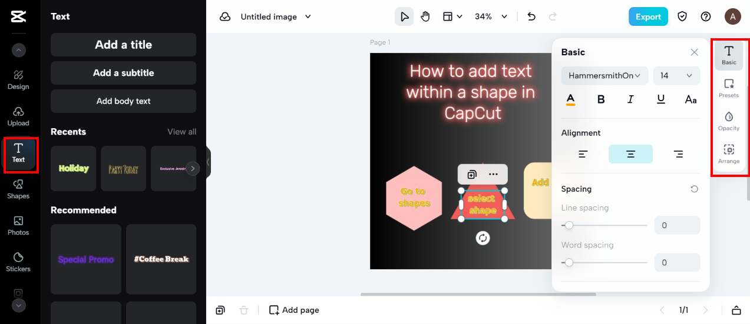The width and height of the screenshot is (750, 324).
Task: Toggle italic formatting
Action: (630, 99)
